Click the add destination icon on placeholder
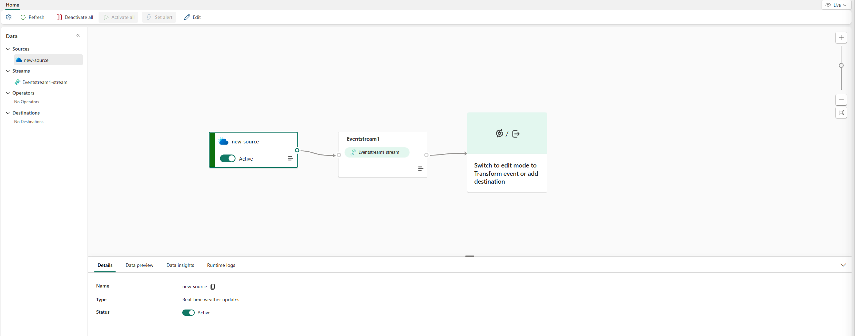The image size is (855, 336). point(516,134)
